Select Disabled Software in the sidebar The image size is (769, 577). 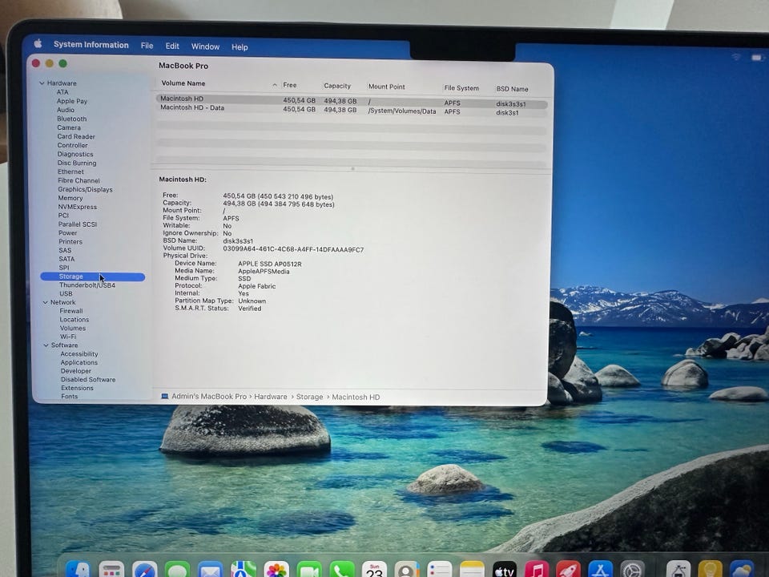tap(88, 380)
